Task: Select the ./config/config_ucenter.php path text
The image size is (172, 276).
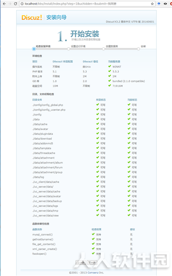Action: (x=49, y=109)
